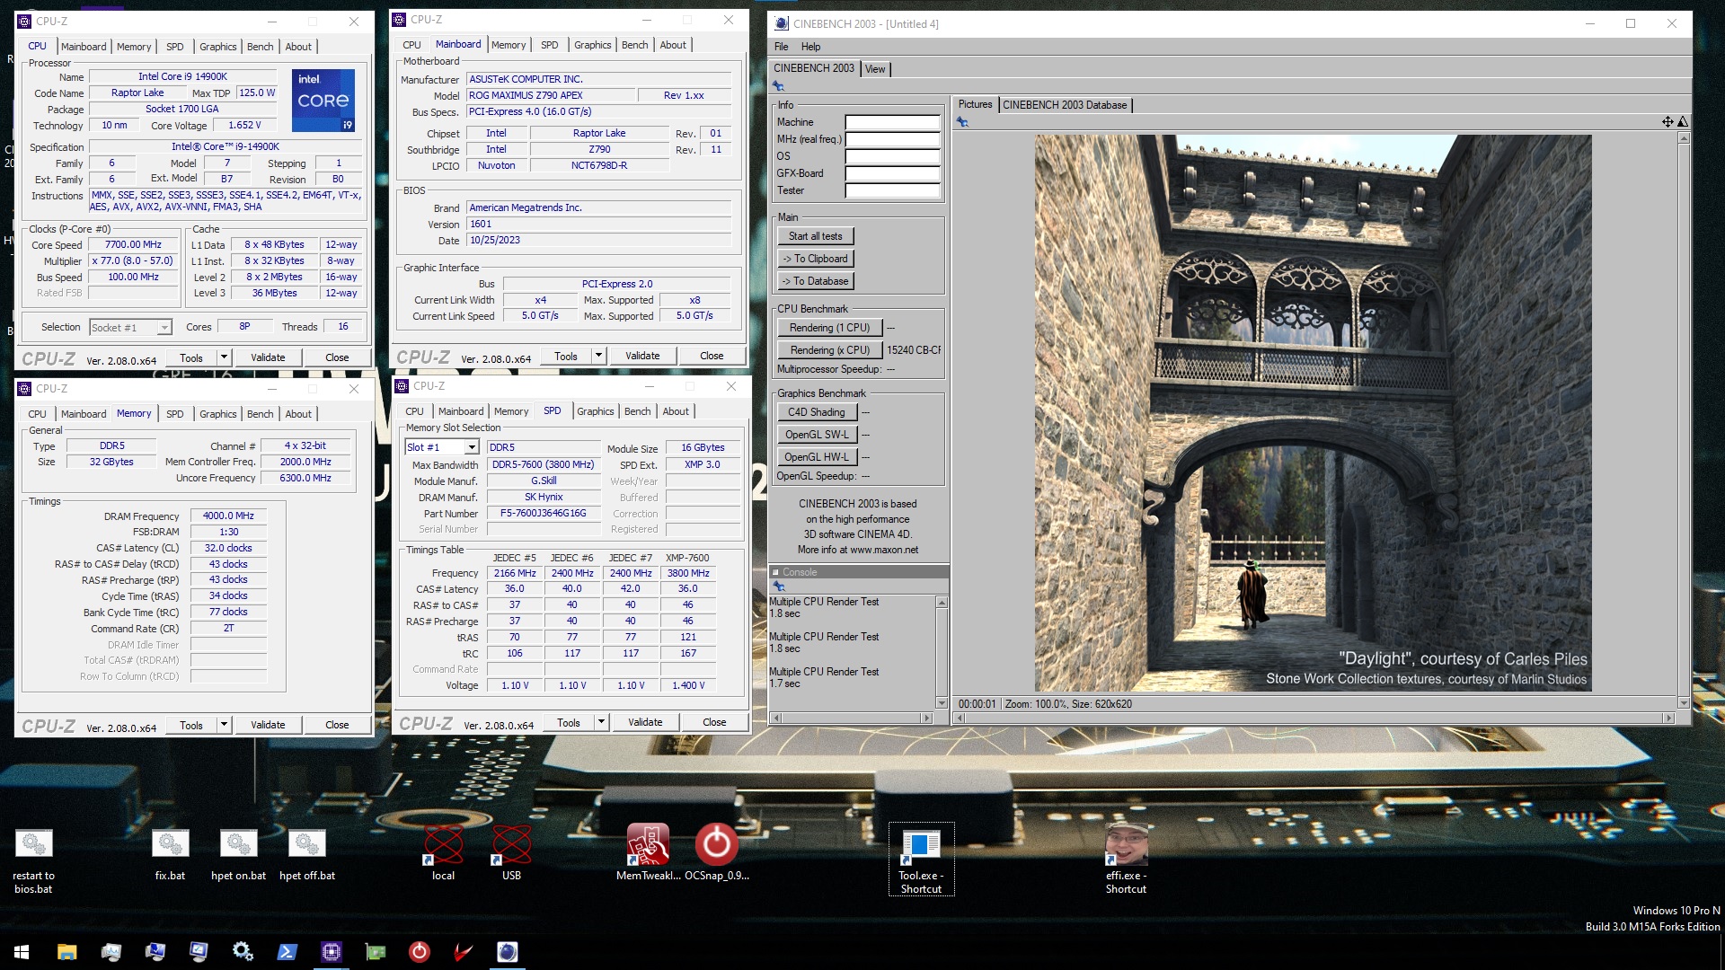The height and width of the screenshot is (970, 1725).
Task: Run the Rendering (1 CPU) benchmark
Action: 829,328
